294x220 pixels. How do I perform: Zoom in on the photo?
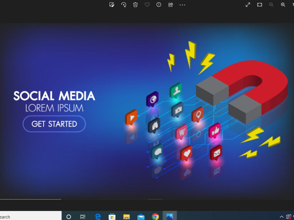tap(283, 5)
